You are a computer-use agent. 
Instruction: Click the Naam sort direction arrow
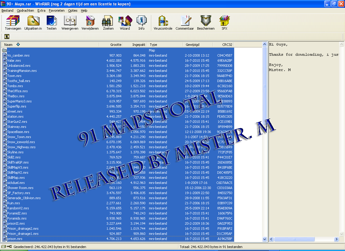point(18,44)
